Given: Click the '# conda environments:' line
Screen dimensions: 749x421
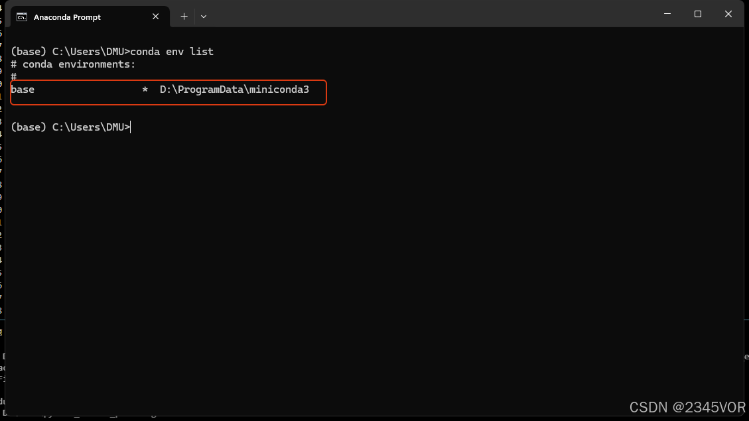Looking at the screenshot, I should 73,64.
